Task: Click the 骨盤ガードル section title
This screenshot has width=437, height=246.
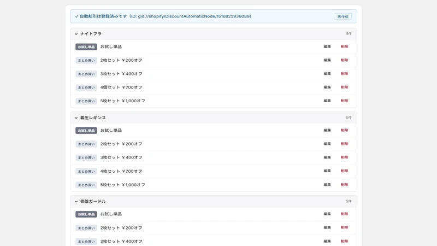Action: point(93,201)
